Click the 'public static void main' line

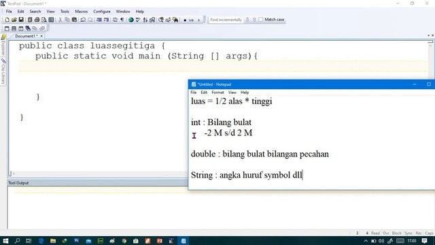pos(146,56)
